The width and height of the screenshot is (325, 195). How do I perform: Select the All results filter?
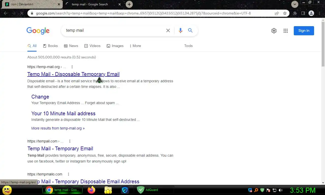coord(32,46)
